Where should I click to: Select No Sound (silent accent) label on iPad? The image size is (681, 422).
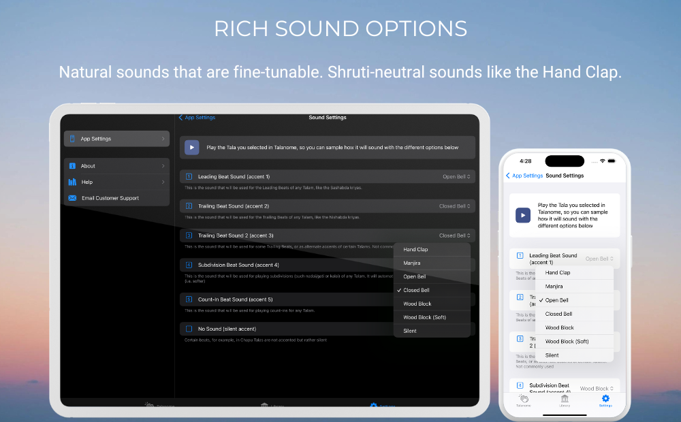227,329
